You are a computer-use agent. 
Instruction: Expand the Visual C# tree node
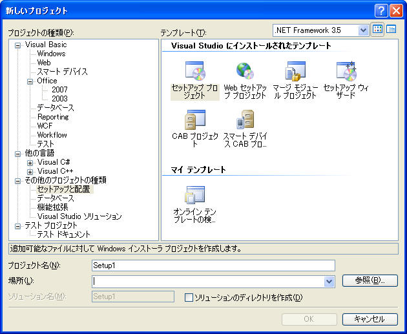(x=30, y=163)
